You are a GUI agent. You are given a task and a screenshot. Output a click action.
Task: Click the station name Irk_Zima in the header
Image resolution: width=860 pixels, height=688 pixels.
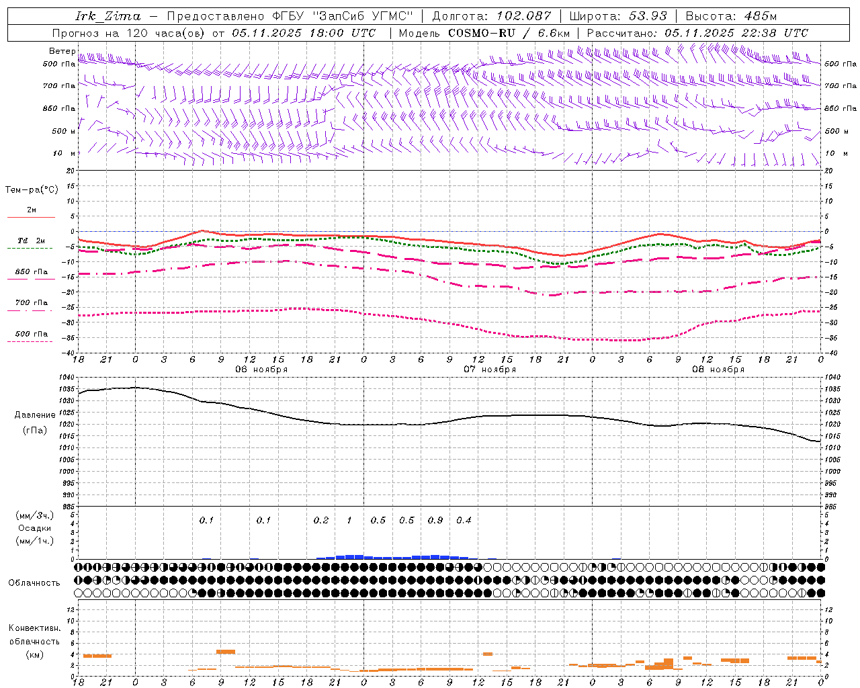[108, 16]
